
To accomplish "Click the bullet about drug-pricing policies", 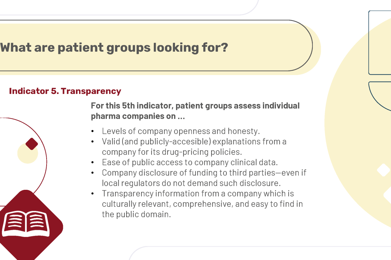I will [194, 147].
